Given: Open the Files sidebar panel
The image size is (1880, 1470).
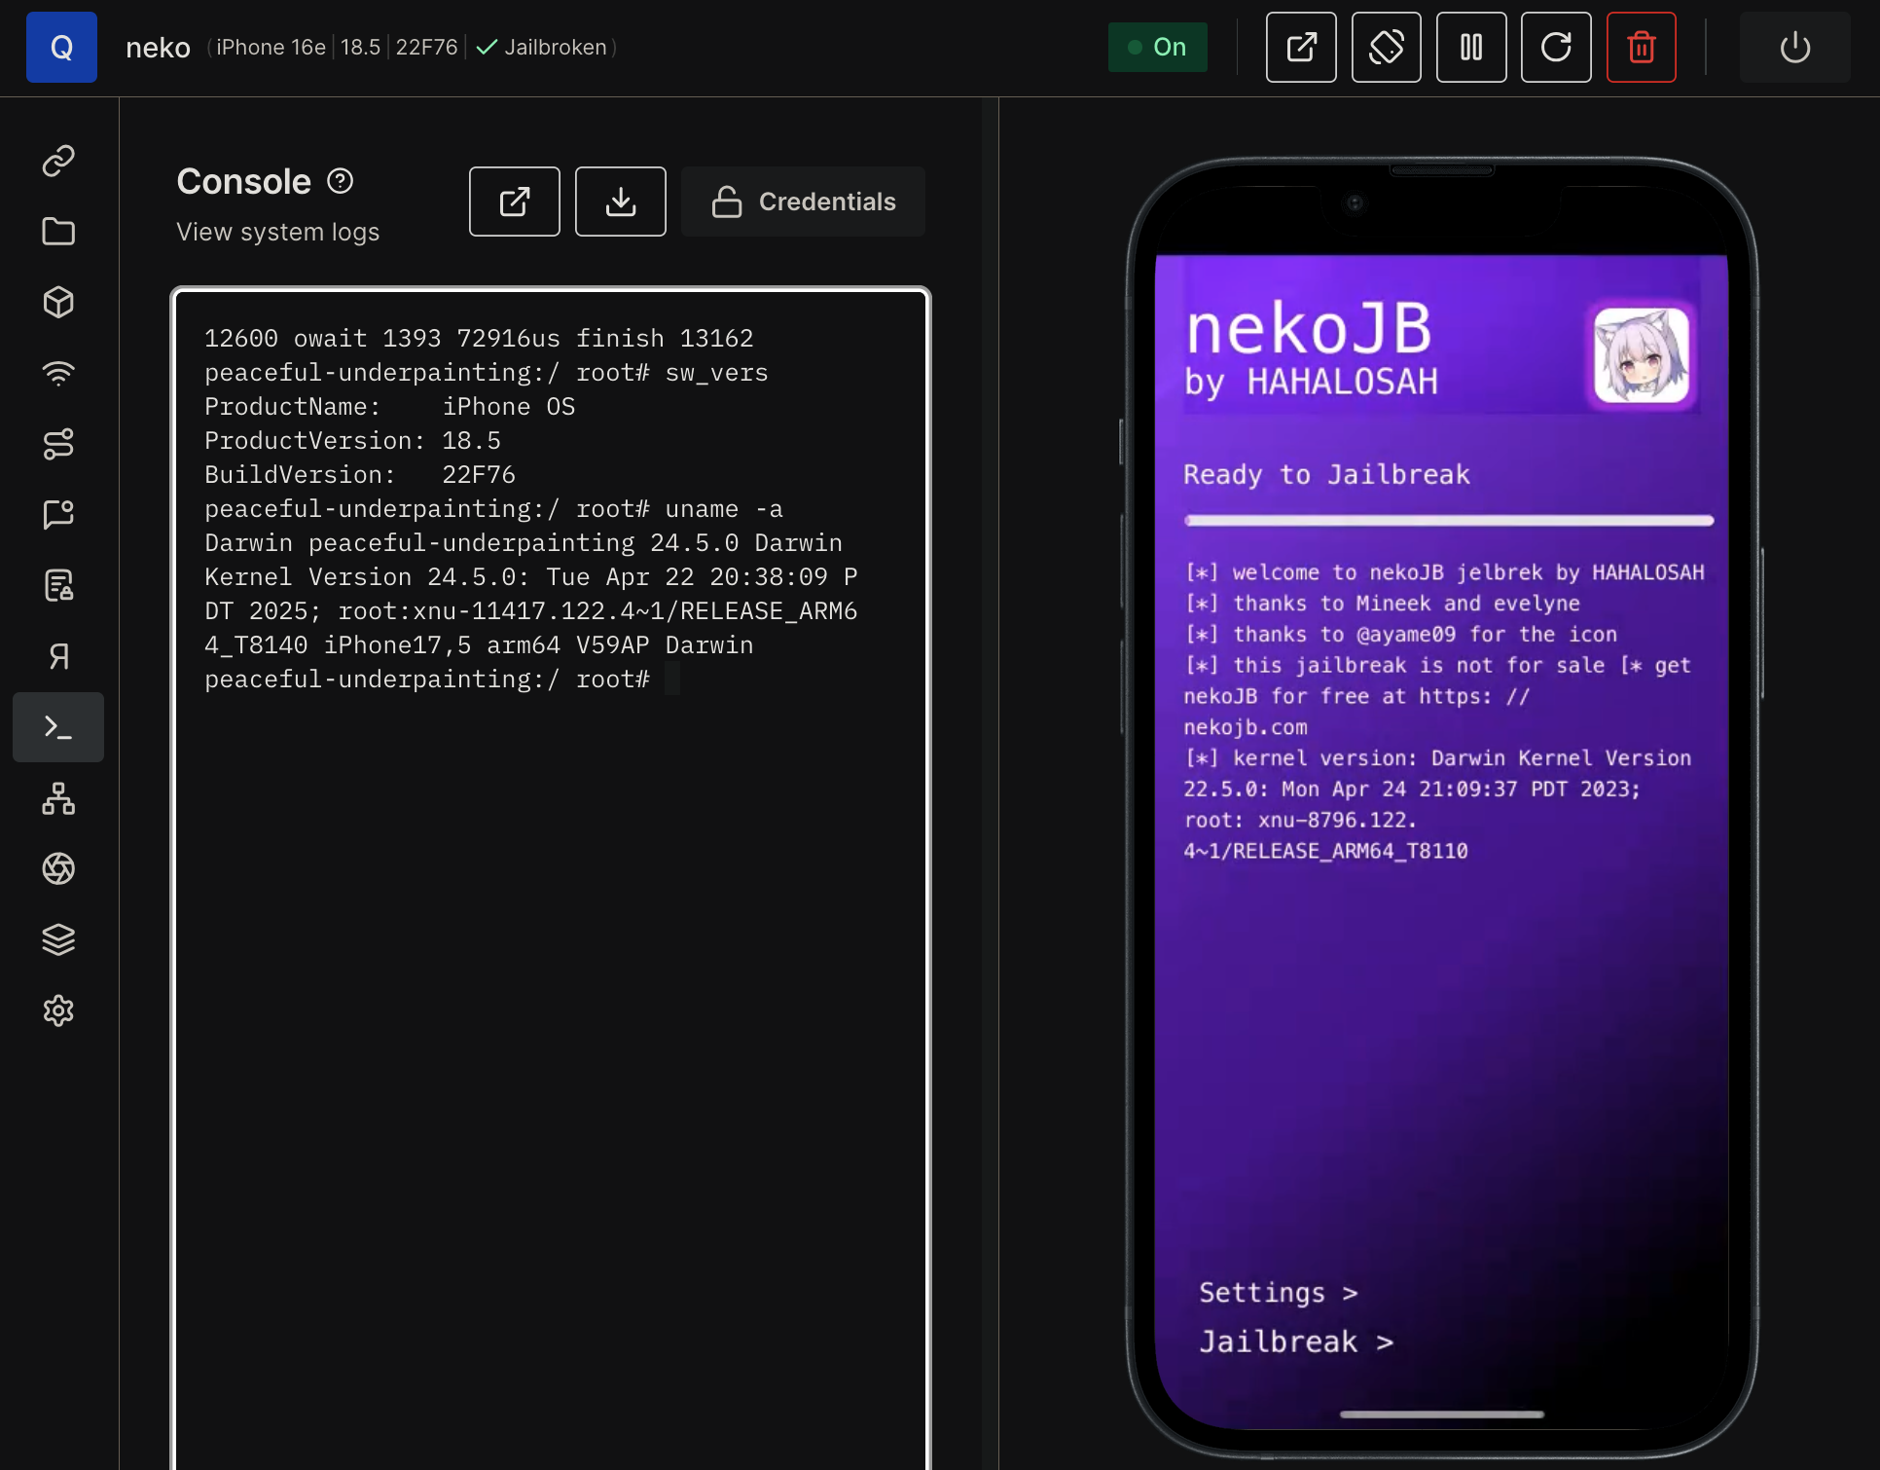Looking at the screenshot, I should coord(58,232).
